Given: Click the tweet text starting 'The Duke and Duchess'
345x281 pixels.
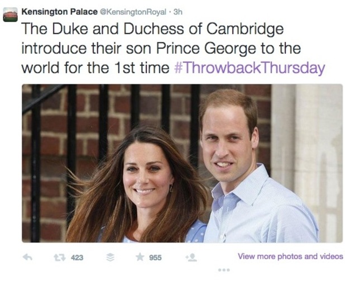Looking at the screenshot, I should point(173,48).
